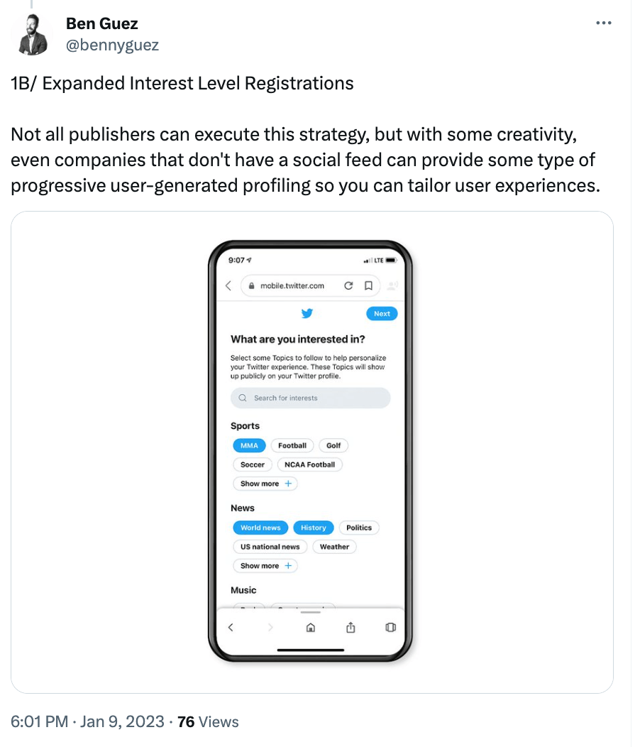Screen dimensions: 640x747
Task: Tap the bookmark icon in address bar
Action: coord(368,285)
